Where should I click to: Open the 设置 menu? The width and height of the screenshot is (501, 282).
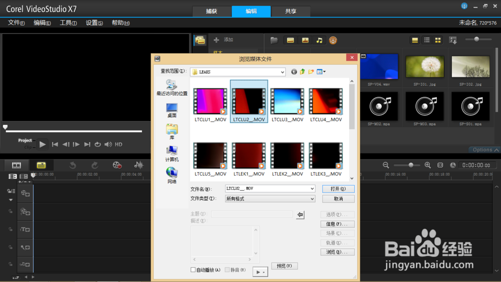point(94,23)
